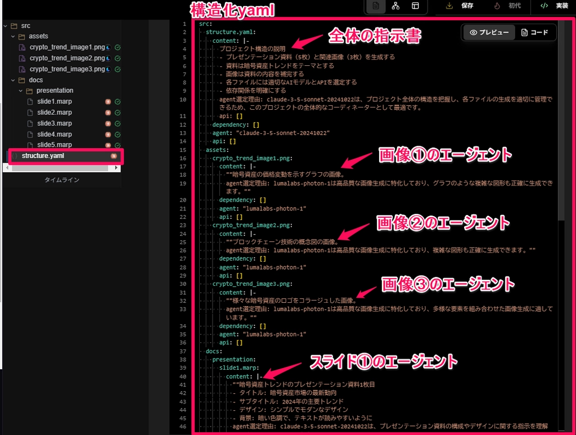
Task: Click the green check status icon for slide3.marp
Action: (118, 123)
